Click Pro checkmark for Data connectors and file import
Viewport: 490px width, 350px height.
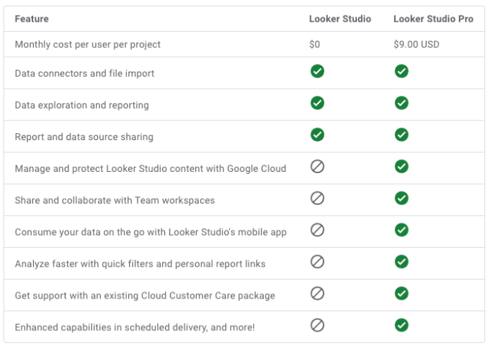[x=401, y=71]
